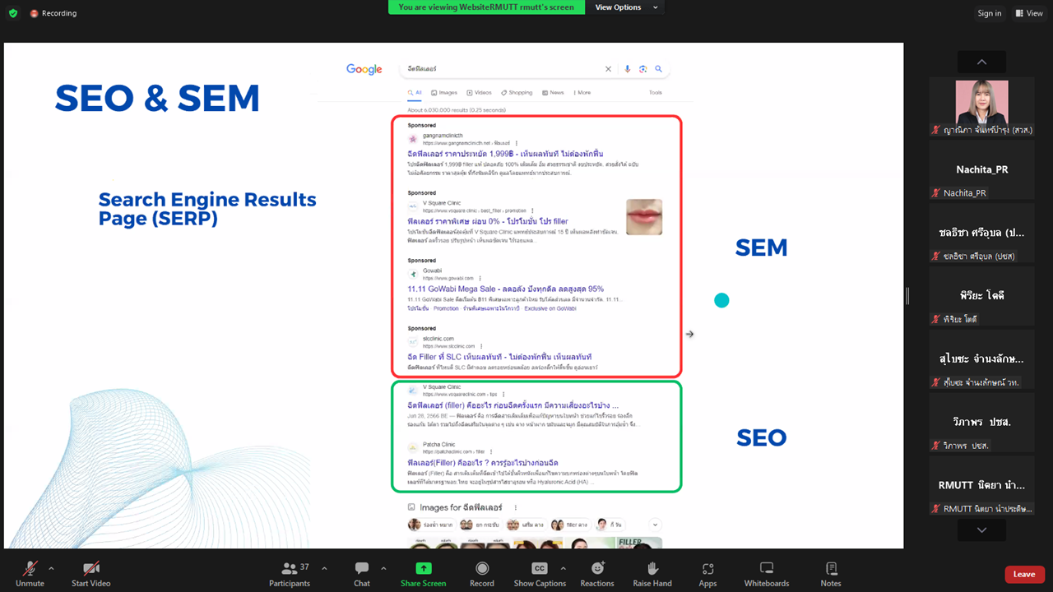Image resolution: width=1053 pixels, height=592 pixels.
Task: Click the Google logo in shared screen
Action: [364, 70]
